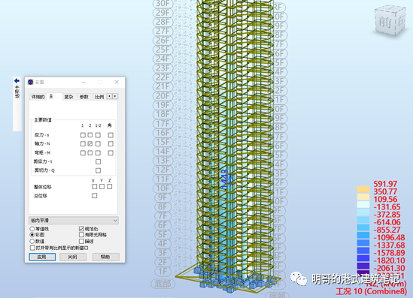Enable 整体位移 Y checkbox

pyautogui.click(x=102, y=187)
